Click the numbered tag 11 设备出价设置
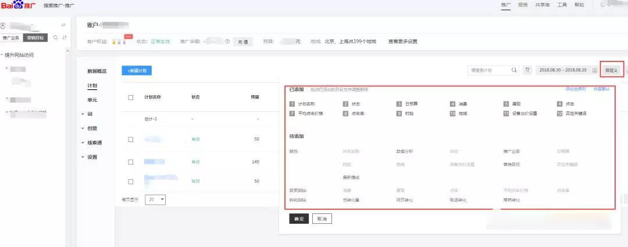 tap(520, 114)
